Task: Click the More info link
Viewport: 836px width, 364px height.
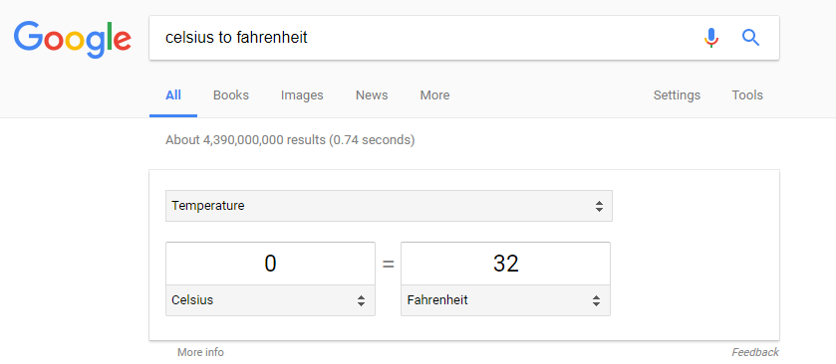Action: 200,352
